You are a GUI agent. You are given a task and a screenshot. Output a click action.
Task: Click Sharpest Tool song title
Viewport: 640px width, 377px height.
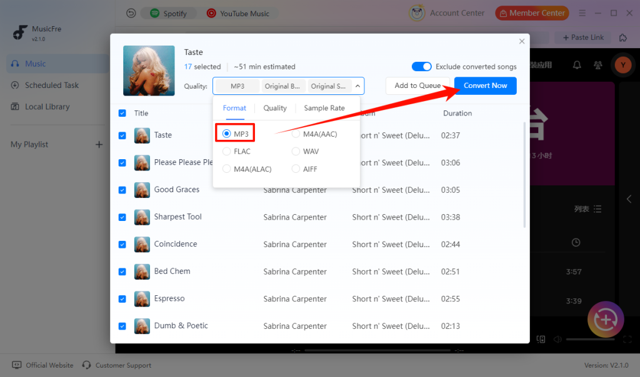177,217
